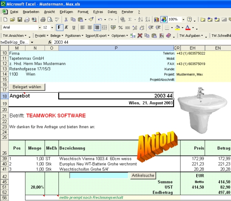Toggle italic formatting (K button)
Screen dimensions: 231x201
point(66,28)
